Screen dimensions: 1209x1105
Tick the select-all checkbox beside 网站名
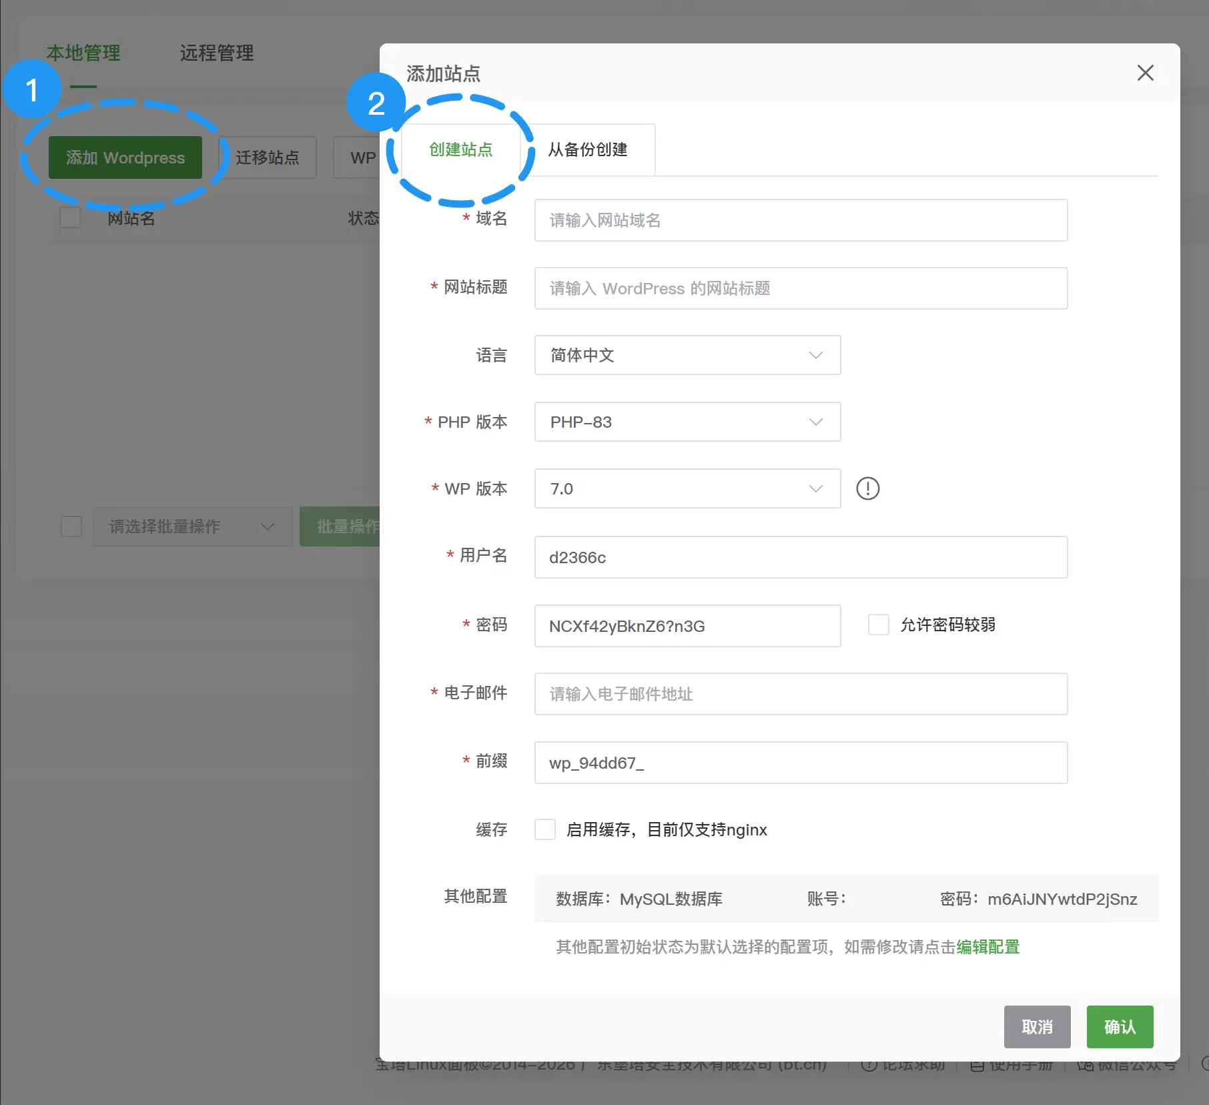(x=70, y=218)
